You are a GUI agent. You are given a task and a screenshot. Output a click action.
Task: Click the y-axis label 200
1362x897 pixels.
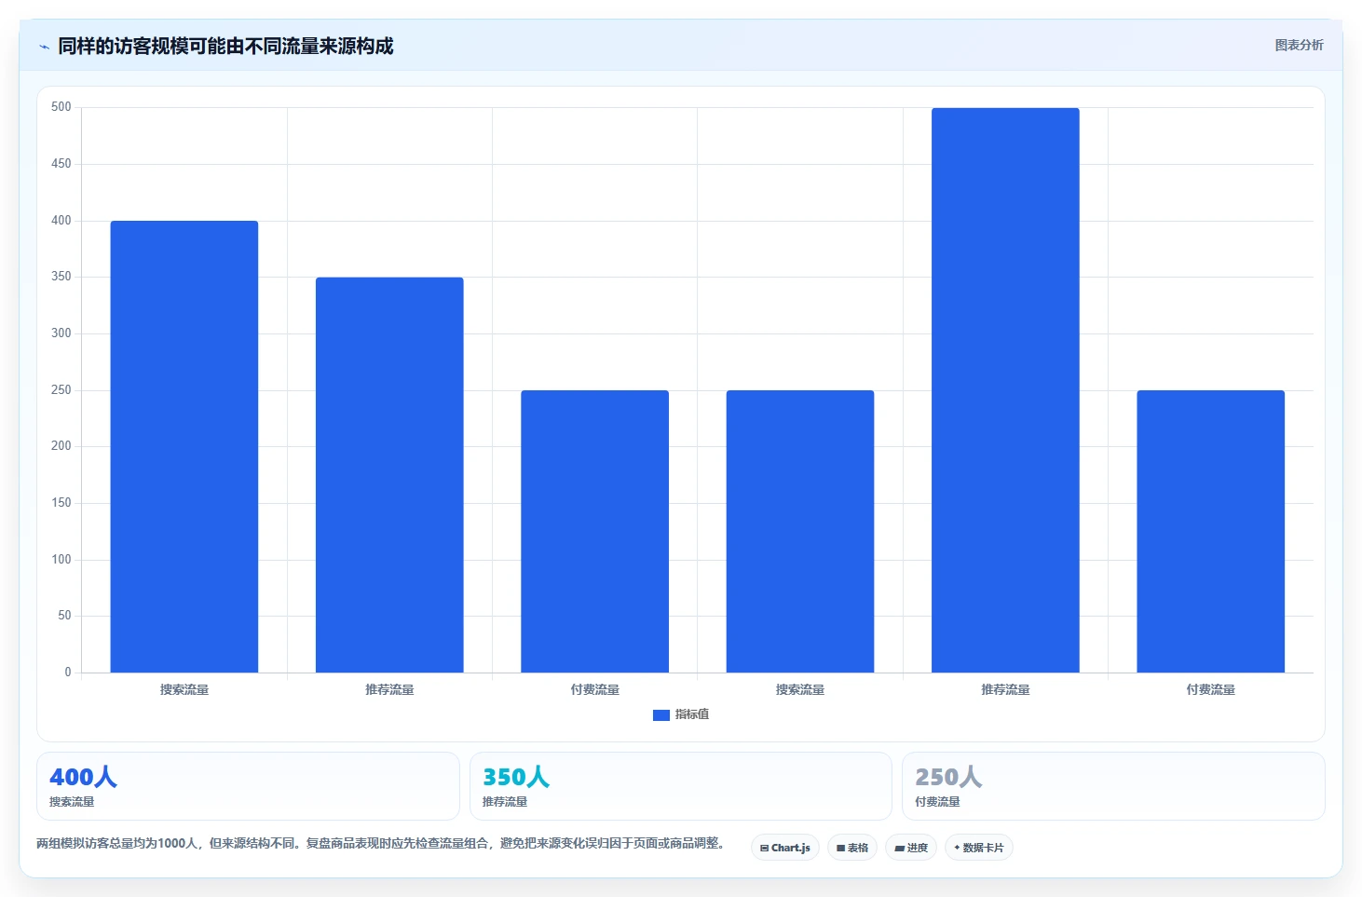click(61, 446)
